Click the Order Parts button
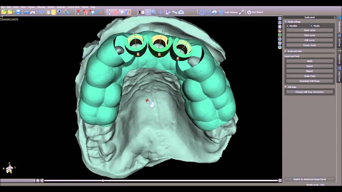The height and width of the screenshot is (192, 342). click(x=309, y=76)
